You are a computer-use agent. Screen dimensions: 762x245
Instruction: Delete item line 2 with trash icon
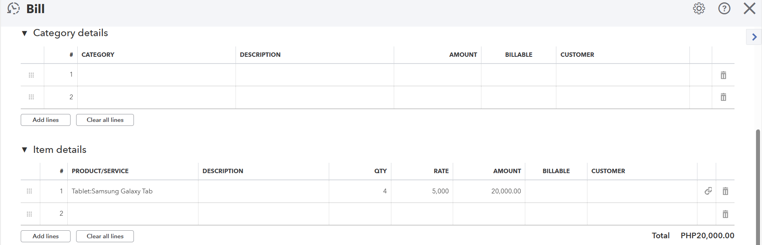725,214
